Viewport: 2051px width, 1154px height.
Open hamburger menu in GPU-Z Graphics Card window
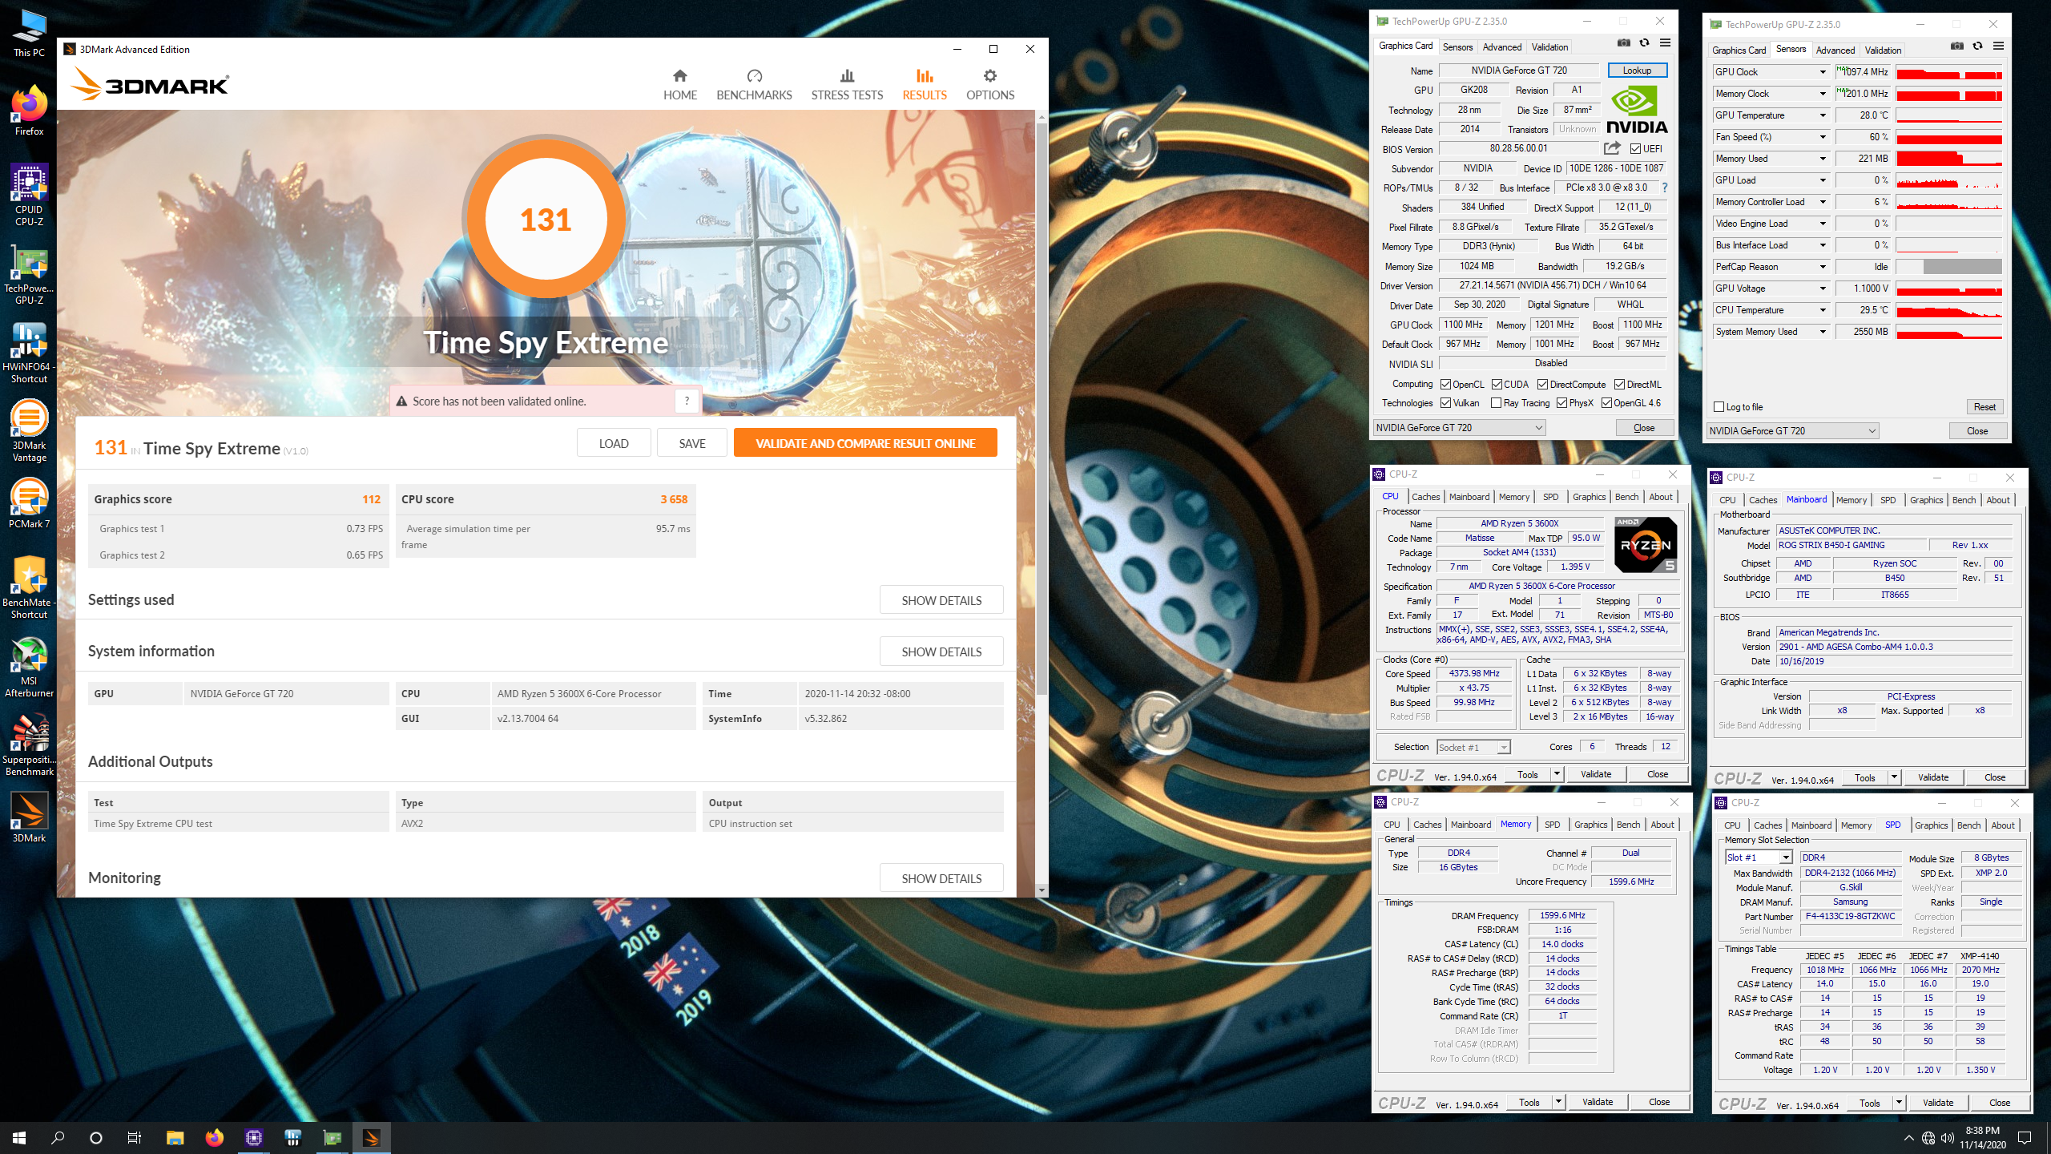tap(1665, 43)
